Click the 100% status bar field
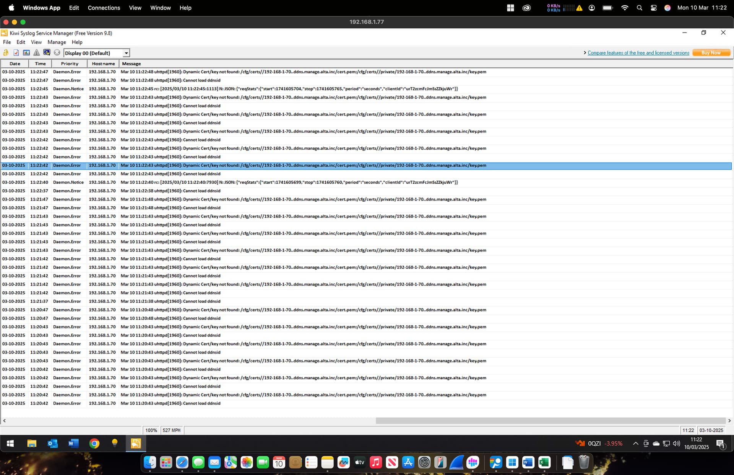This screenshot has width=734, height=475. pos(151,430)
